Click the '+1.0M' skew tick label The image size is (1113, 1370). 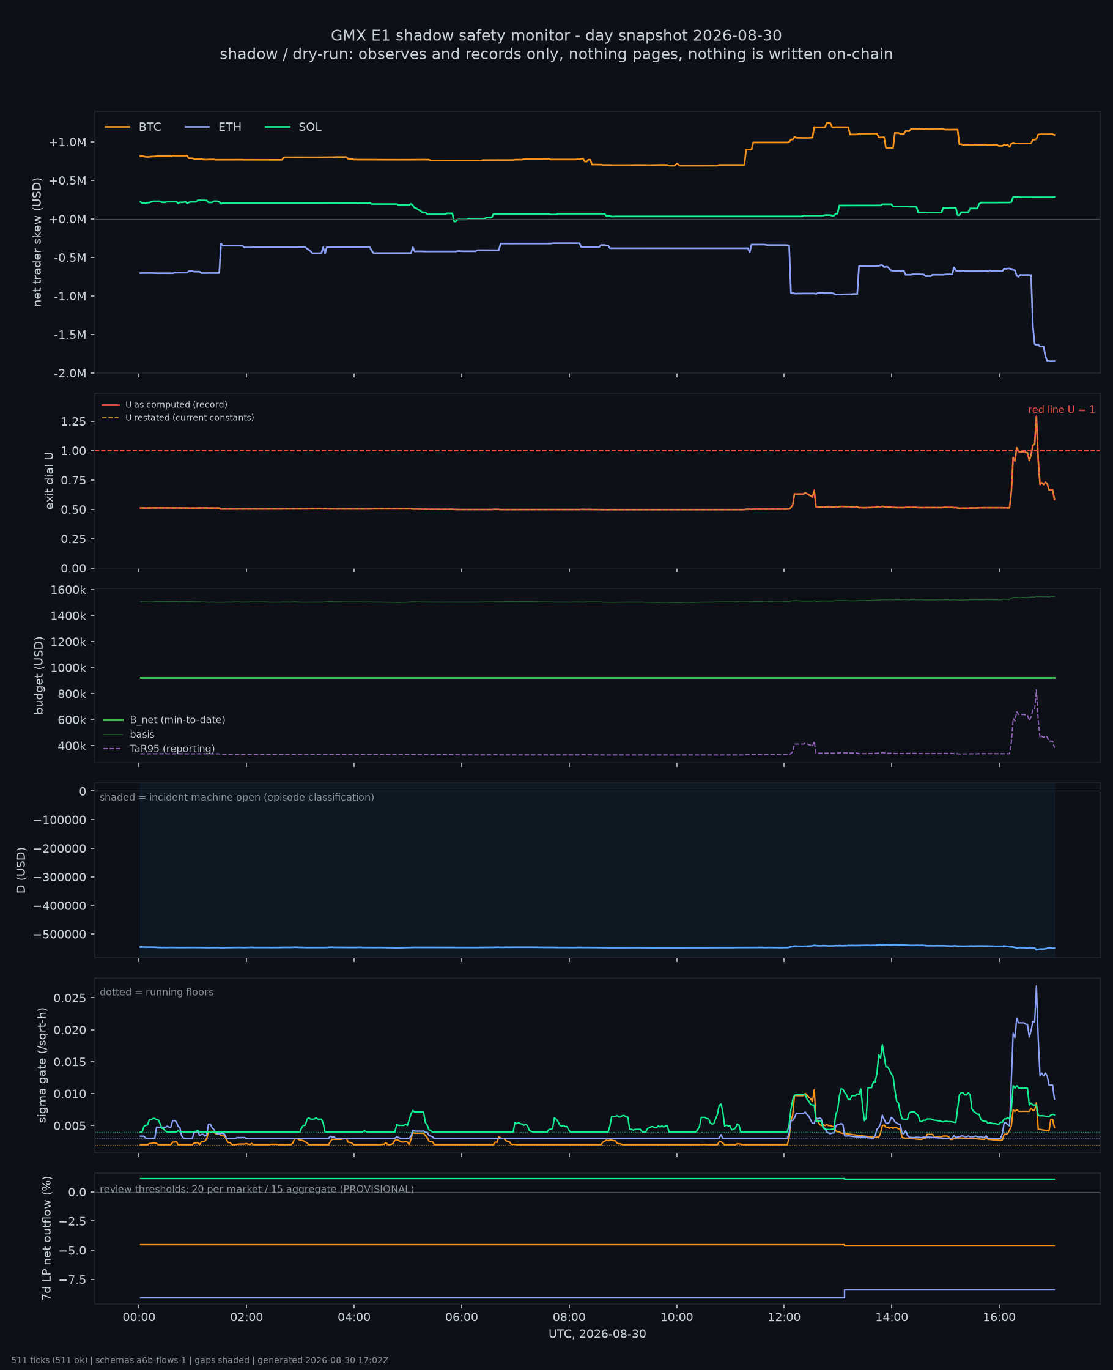click(67, 143)
